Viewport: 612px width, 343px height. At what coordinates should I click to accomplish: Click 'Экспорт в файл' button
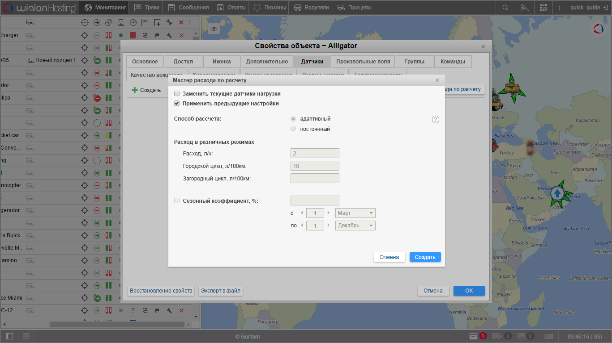coord(220,291)
